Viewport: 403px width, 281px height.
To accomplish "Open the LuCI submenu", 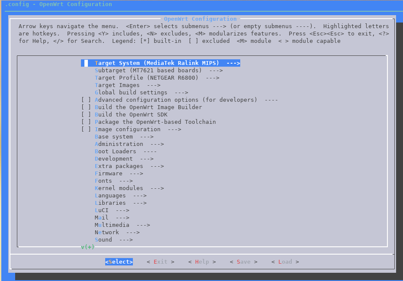I will [x=112, y=210].
